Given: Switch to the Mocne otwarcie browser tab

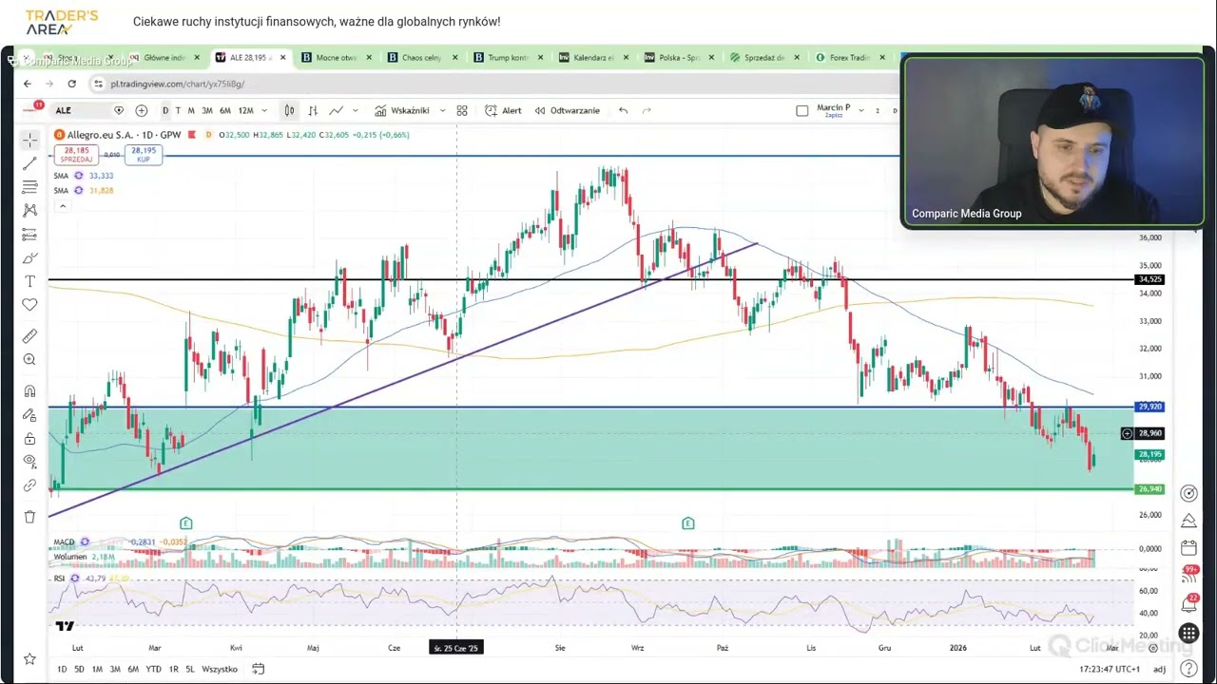Looking at the screenshot, I should click(x=337, y=57).
